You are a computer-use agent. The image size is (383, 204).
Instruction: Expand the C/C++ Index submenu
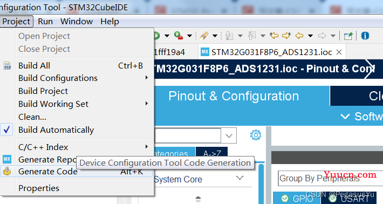pos(77,147)
